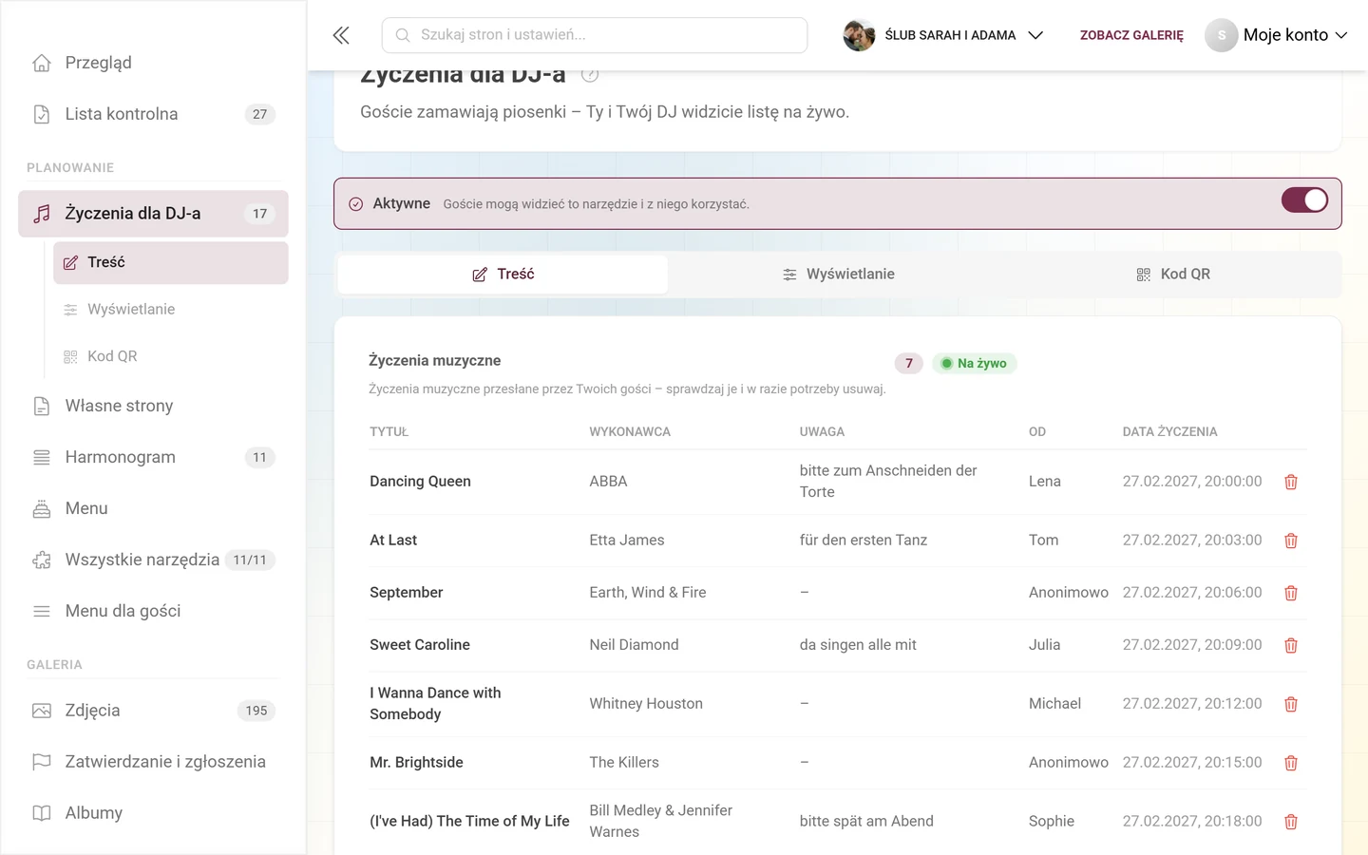
Task: Open the Moje konto dropdown menu
Action: coord(1276,35)
